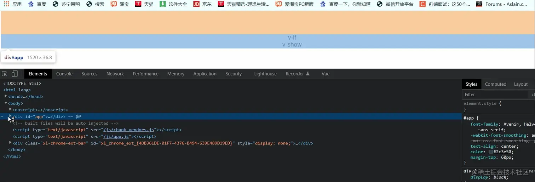Viewport: 535px width, 182px height.
Task: Open the Forums - Aslain bookmark
Action: click(x=502, y=4)
